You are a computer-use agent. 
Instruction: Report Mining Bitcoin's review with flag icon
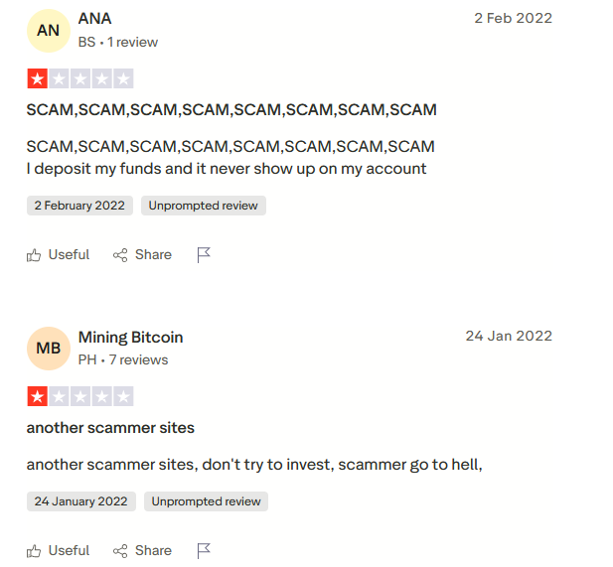(x=204, y=551)
